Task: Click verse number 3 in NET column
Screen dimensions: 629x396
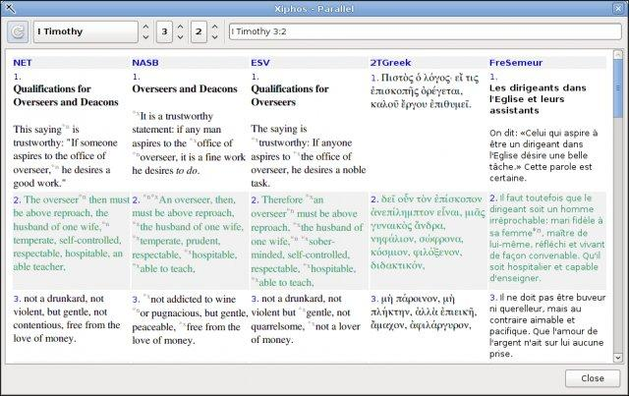Action: click(17, 298)
